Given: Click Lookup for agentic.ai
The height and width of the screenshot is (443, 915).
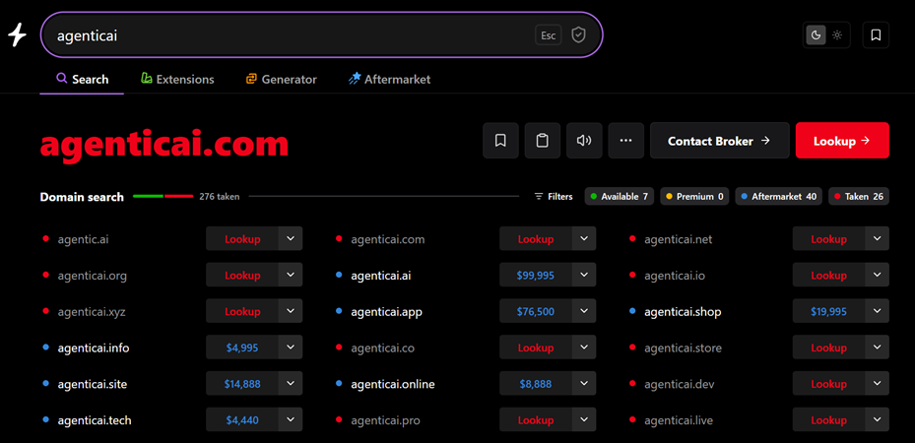Looking at the screenshot, I should click(242, 239).
